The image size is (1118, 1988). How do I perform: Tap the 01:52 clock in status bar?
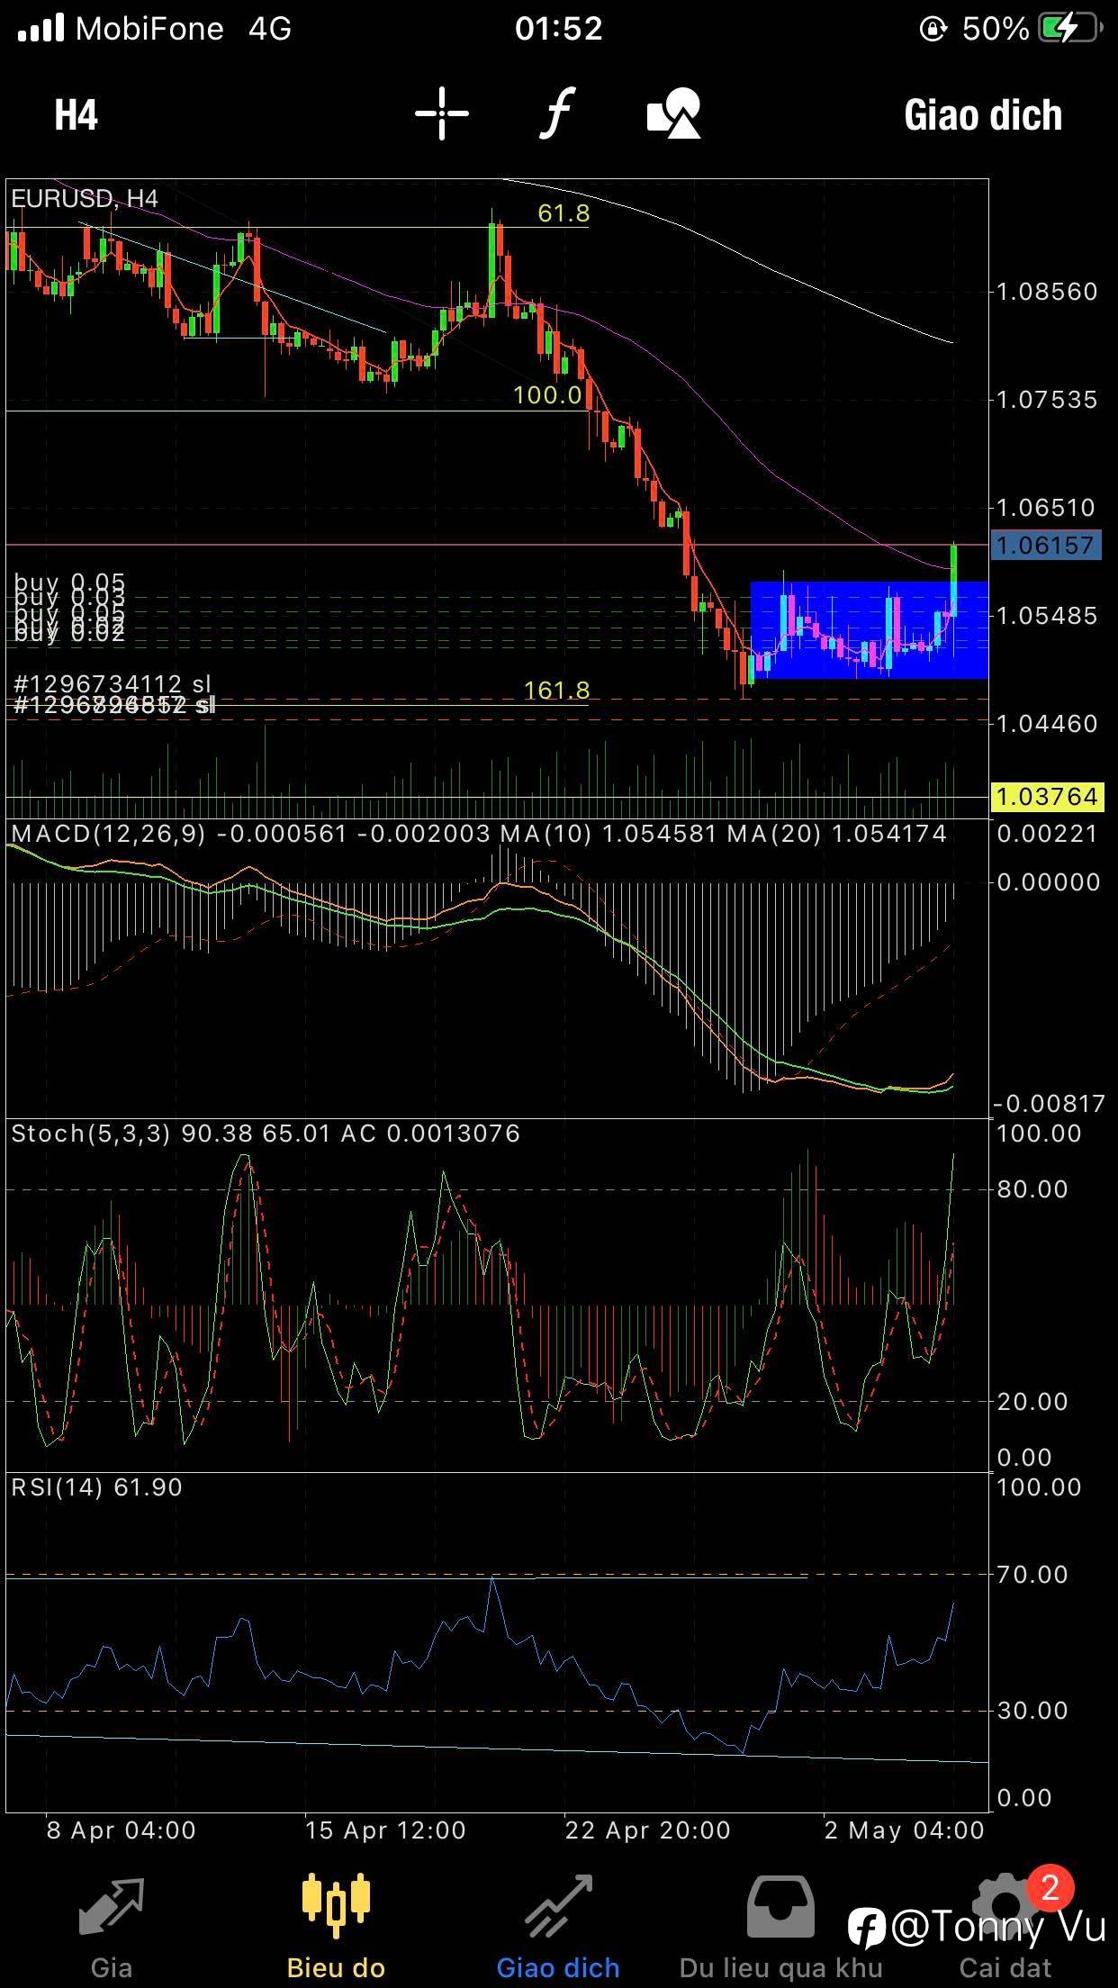[x=559, y=29]
